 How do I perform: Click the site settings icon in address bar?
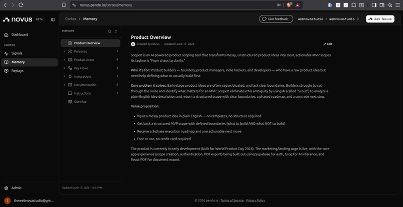74,5
